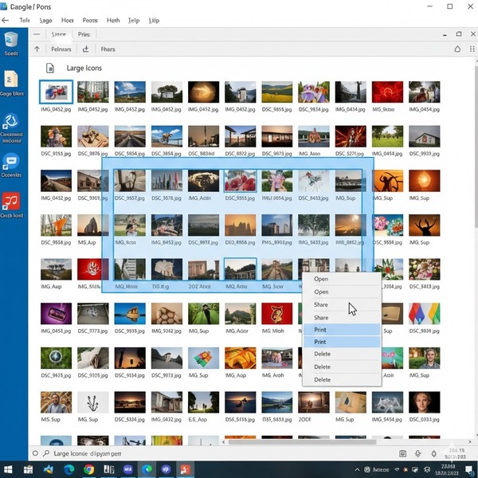Open the red S taskbar app
The height and width of the screenshot is (478, 478).
coord(186,469)
